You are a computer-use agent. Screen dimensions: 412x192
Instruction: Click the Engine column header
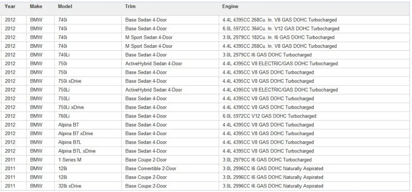pos(230,6)
